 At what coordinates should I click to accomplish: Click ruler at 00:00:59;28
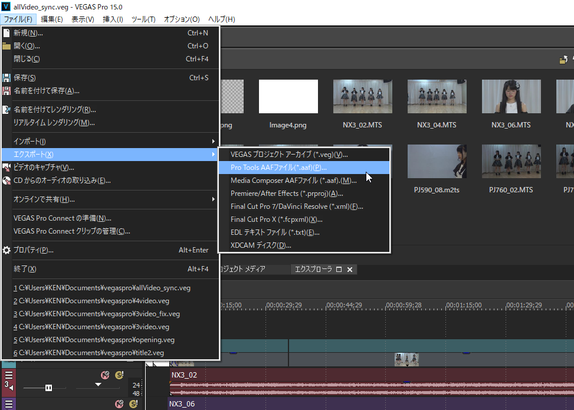[404, 306]
